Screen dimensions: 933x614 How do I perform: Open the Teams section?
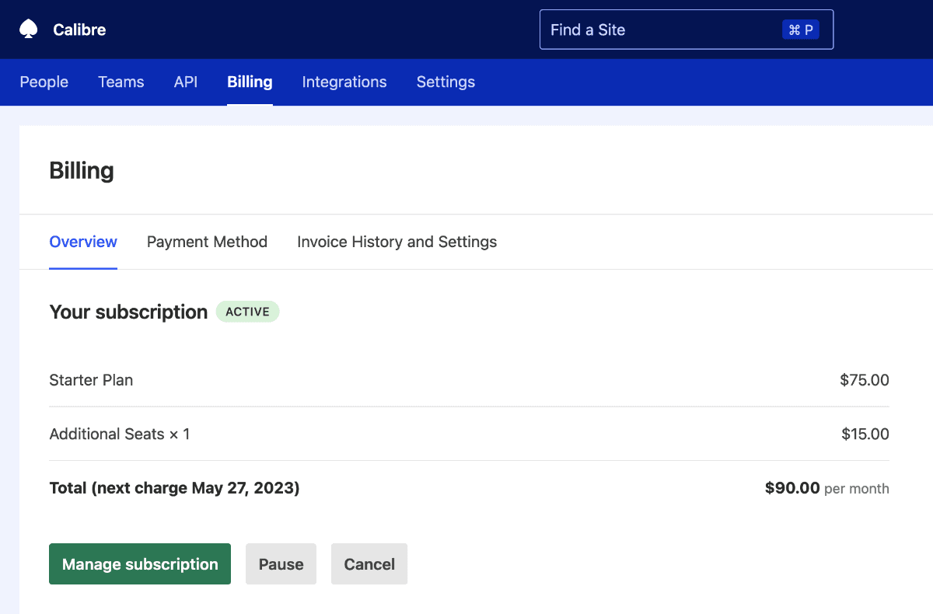pos(121,82)
